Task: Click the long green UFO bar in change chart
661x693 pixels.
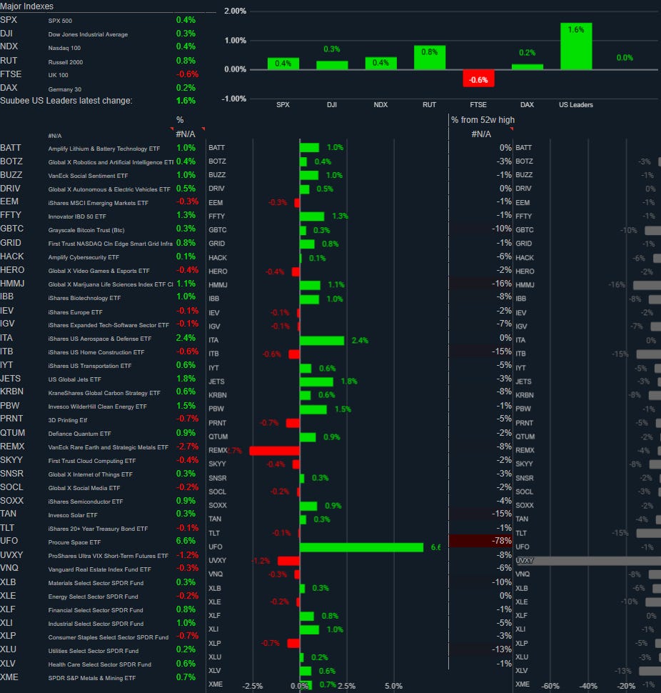Action: pyautogui.click(x=362, y=547)
